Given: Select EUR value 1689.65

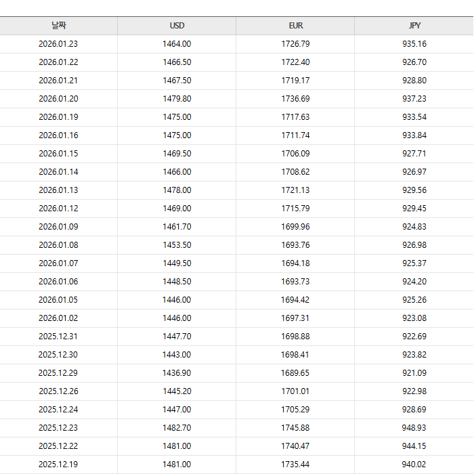Looking at the screenshot, I should pyautogui.click(x=295, y=373).
